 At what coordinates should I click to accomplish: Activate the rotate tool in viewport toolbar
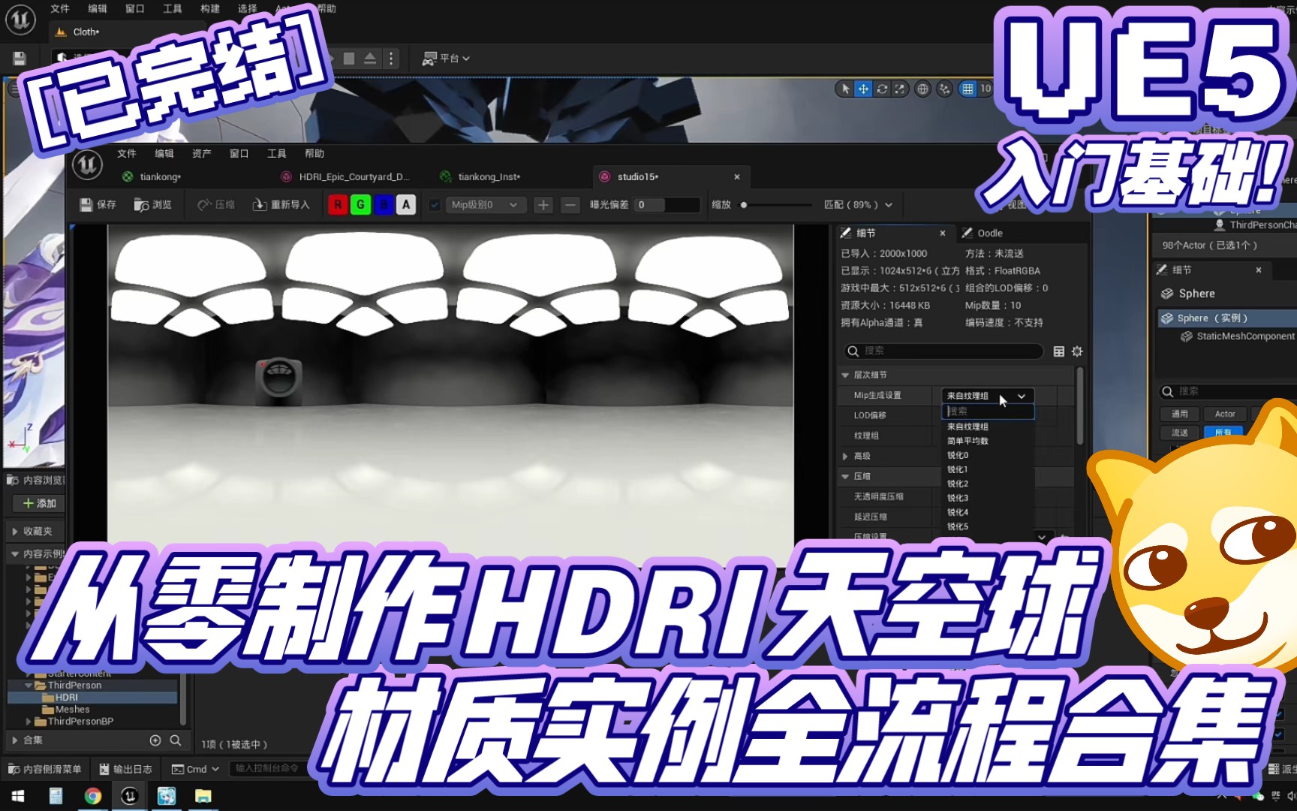coord(882,89)
